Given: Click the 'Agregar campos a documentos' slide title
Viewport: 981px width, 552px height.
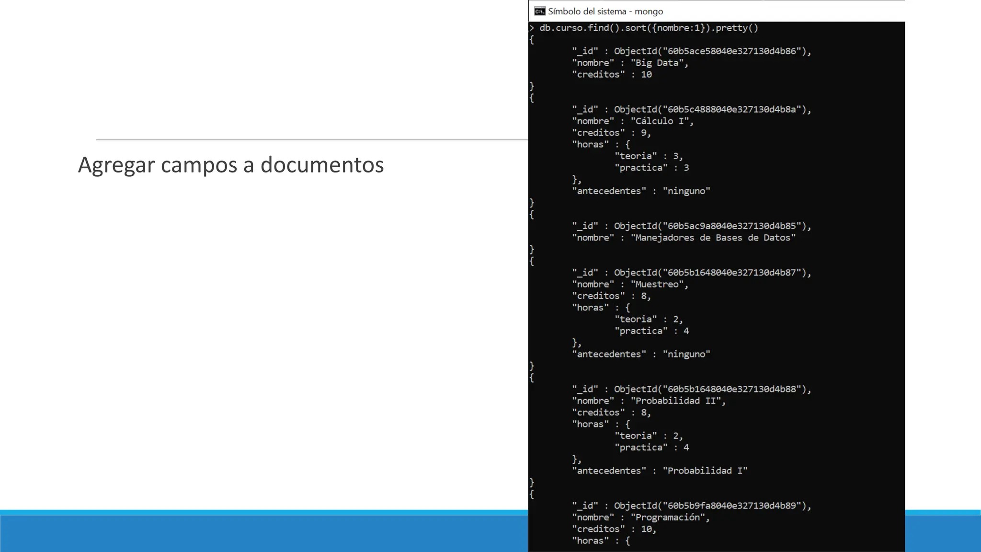Looking at the screenshot, I should pyautogui.click(x=231, y=165).
